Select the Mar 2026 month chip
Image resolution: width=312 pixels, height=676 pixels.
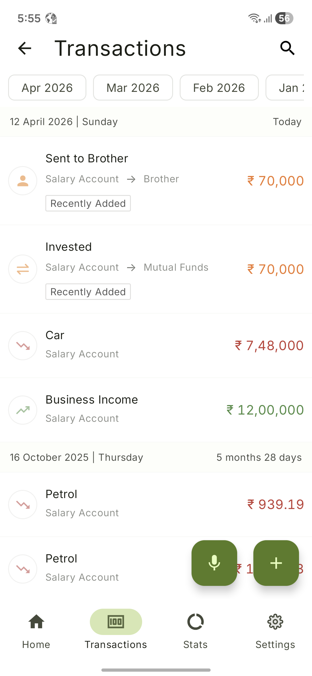pyautogui.click(x=133, y=88)
